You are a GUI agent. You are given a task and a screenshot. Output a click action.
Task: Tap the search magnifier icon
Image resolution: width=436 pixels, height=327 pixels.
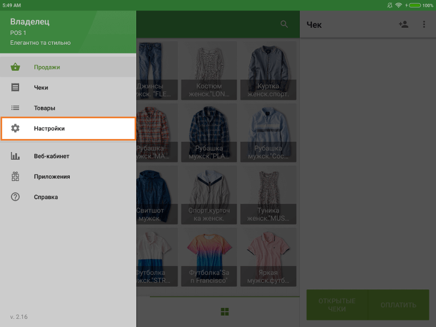tap(284, 24)
